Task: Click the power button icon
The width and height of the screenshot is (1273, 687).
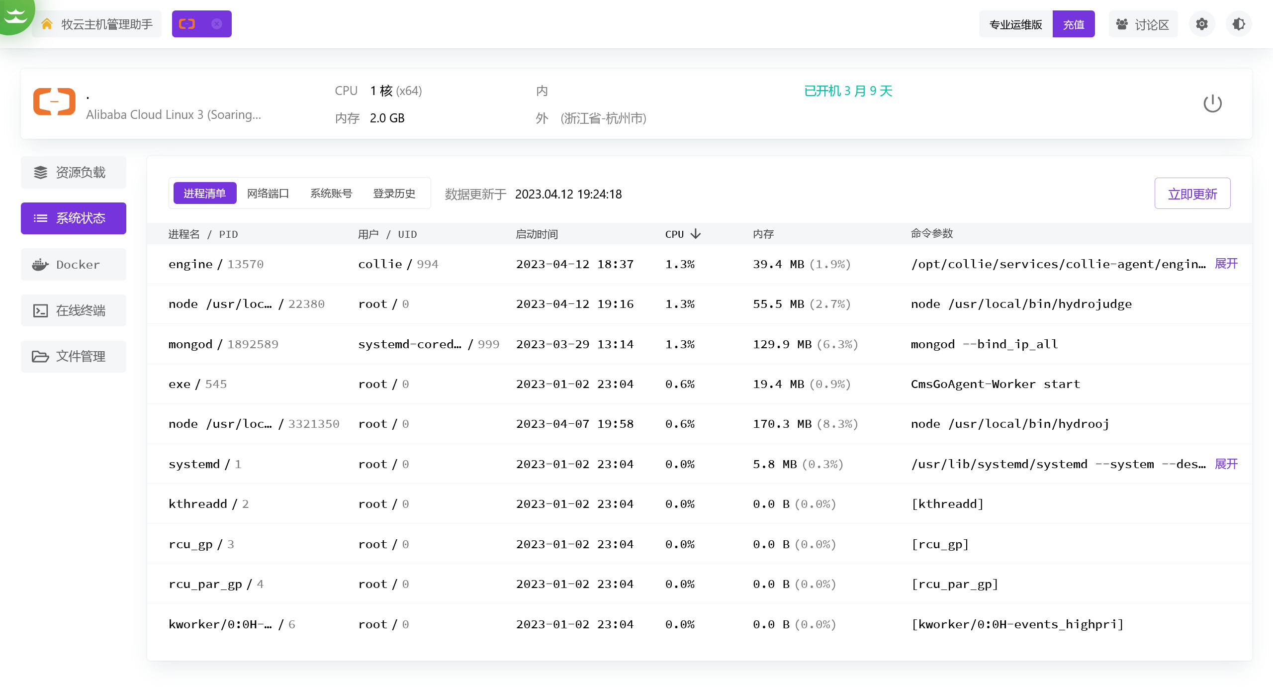Action: pos(1212,103)
